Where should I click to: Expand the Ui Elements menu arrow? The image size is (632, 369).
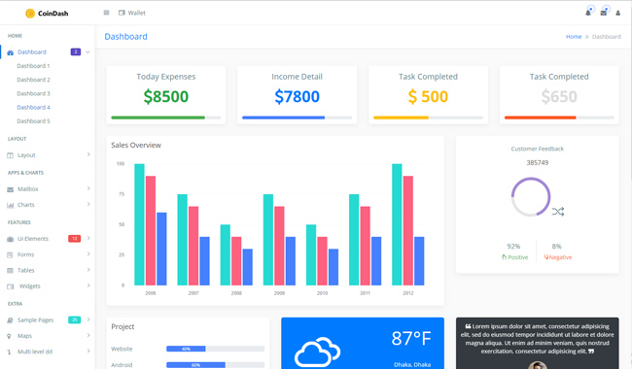88,238
